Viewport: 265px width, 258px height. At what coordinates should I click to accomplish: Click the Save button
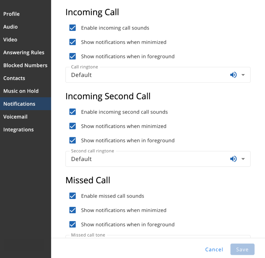(242, 249)
